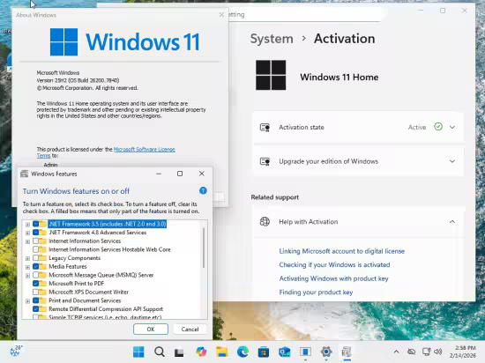Click the Upgrade your edition icon

pyautogui.click(x=265, y=161)
